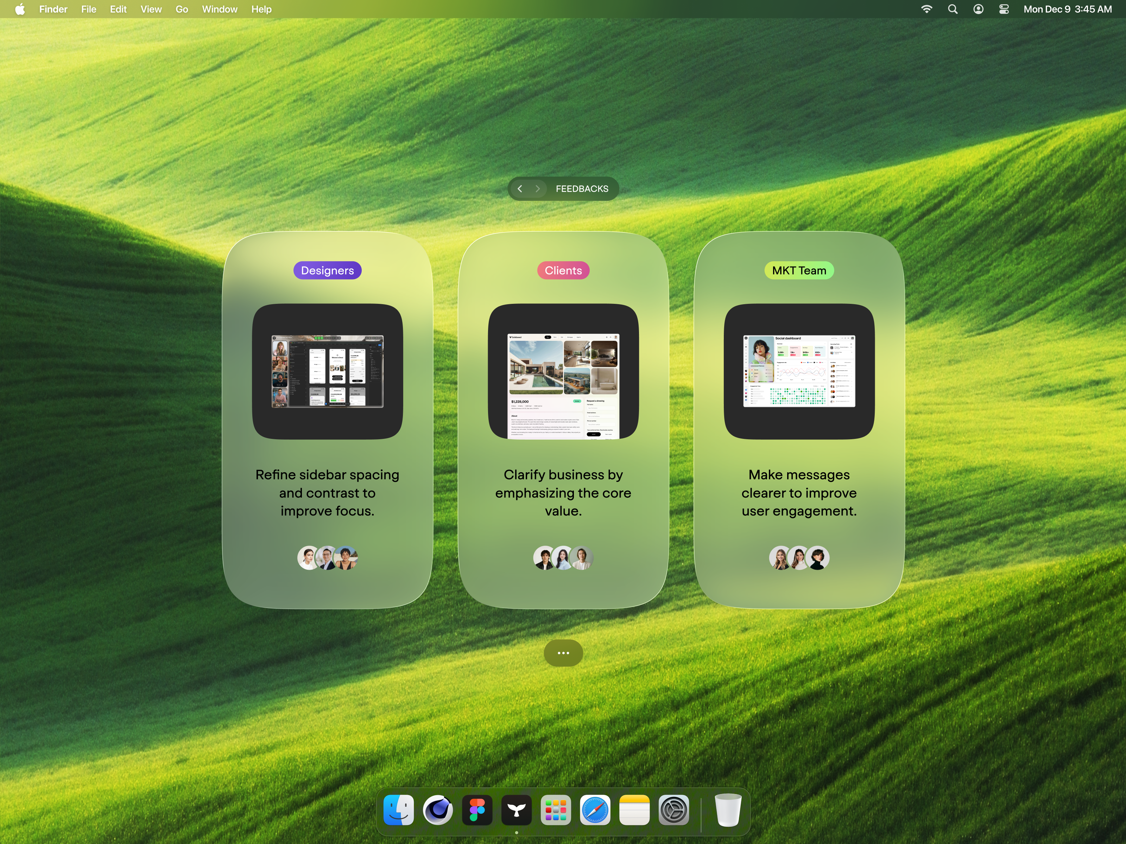The image size is (1126, 844).
Task: Open Spotlight search from the menu bar
Action: 953,9
